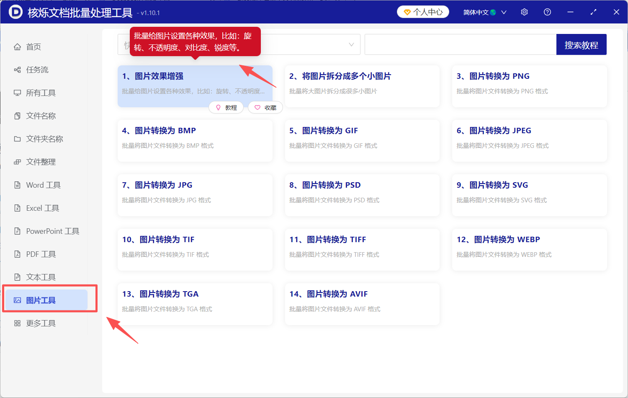The height and width of the screenshot is (398, 628).
Task: Click the 所有工具 monitor icon
Action: [18, 93]
